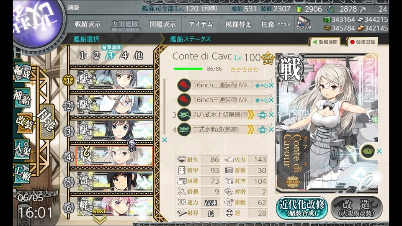Show the next ships with the NEXT arrow
Viewport: 402px width, 226px height.
(100, 216)
